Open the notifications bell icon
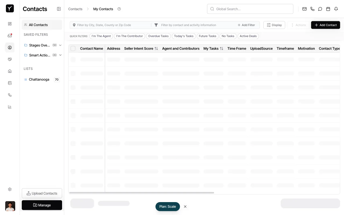This screenshot has width=344, height=215. pos(336,9)
